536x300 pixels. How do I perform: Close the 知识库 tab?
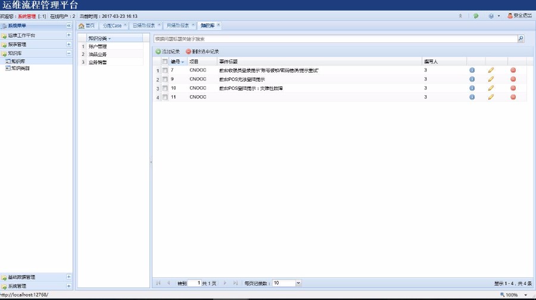coord(219,24)
